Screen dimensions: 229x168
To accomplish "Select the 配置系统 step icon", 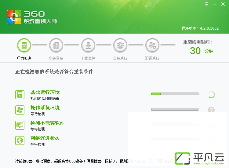I will pyautogui.click(x=152, y=45).
